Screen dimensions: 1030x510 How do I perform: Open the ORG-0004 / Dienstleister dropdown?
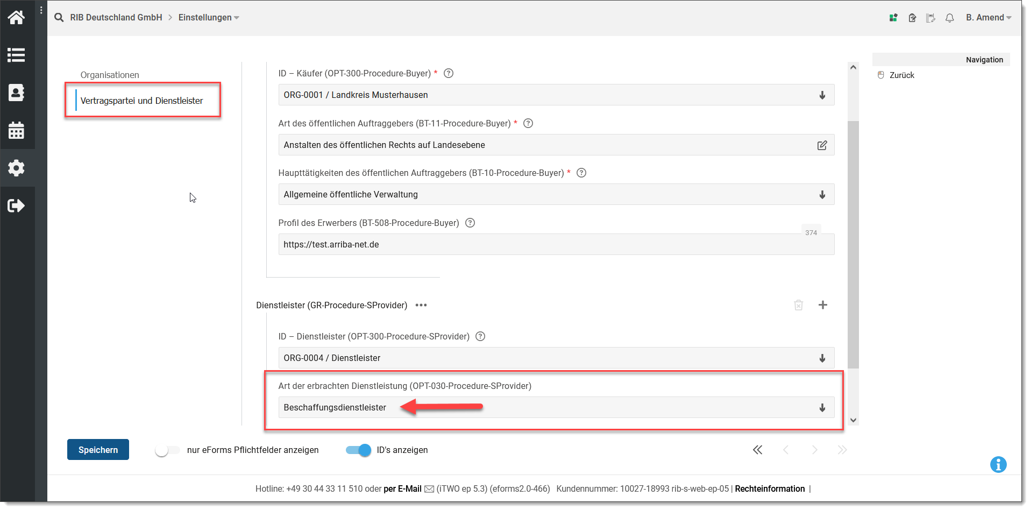(x=556, y=358)
